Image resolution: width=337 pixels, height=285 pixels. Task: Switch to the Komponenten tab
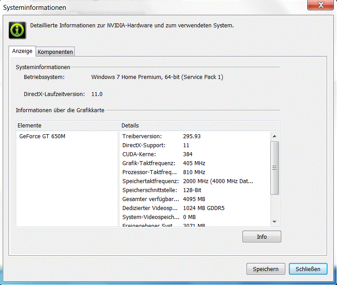[55, 52]
